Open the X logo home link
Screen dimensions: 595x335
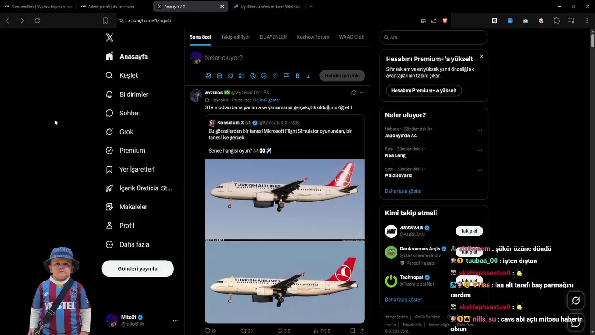click(110, 38)
